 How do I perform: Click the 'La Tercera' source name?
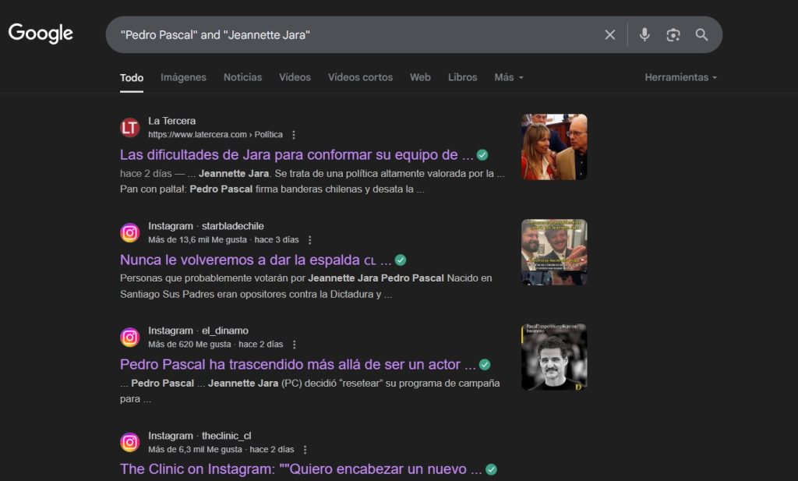click(x=172, y=121)
